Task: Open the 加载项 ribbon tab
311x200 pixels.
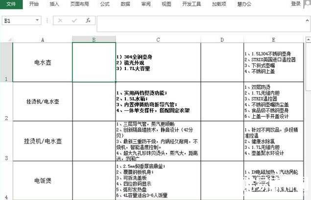Action: click(219, 4)
